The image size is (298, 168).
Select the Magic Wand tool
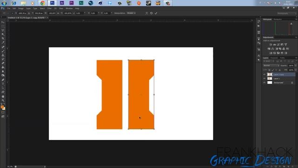click(x=3, y=35)
